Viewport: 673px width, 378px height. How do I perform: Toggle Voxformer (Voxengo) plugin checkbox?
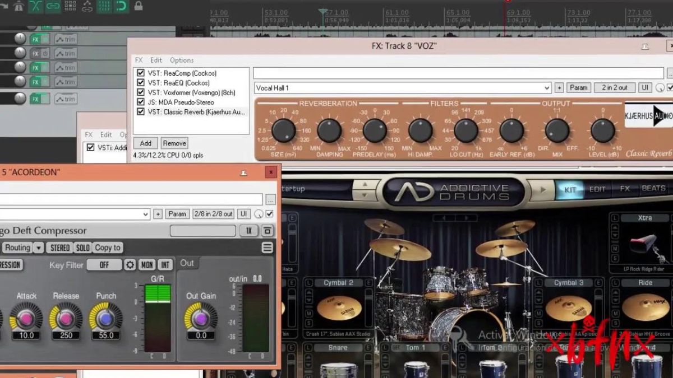(141, 92)
